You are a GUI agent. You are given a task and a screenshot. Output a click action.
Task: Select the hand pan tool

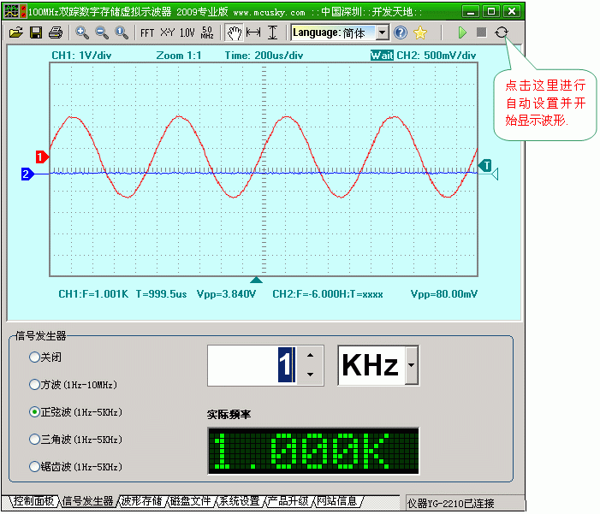tap(234, 32)
